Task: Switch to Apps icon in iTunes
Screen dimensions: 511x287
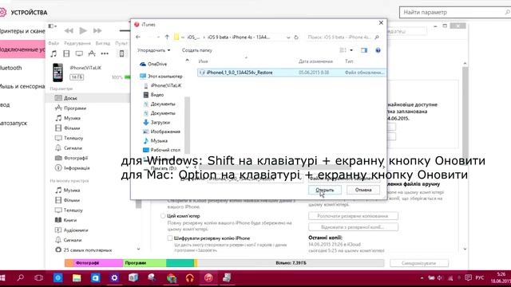Action: [x=92, y=53]
